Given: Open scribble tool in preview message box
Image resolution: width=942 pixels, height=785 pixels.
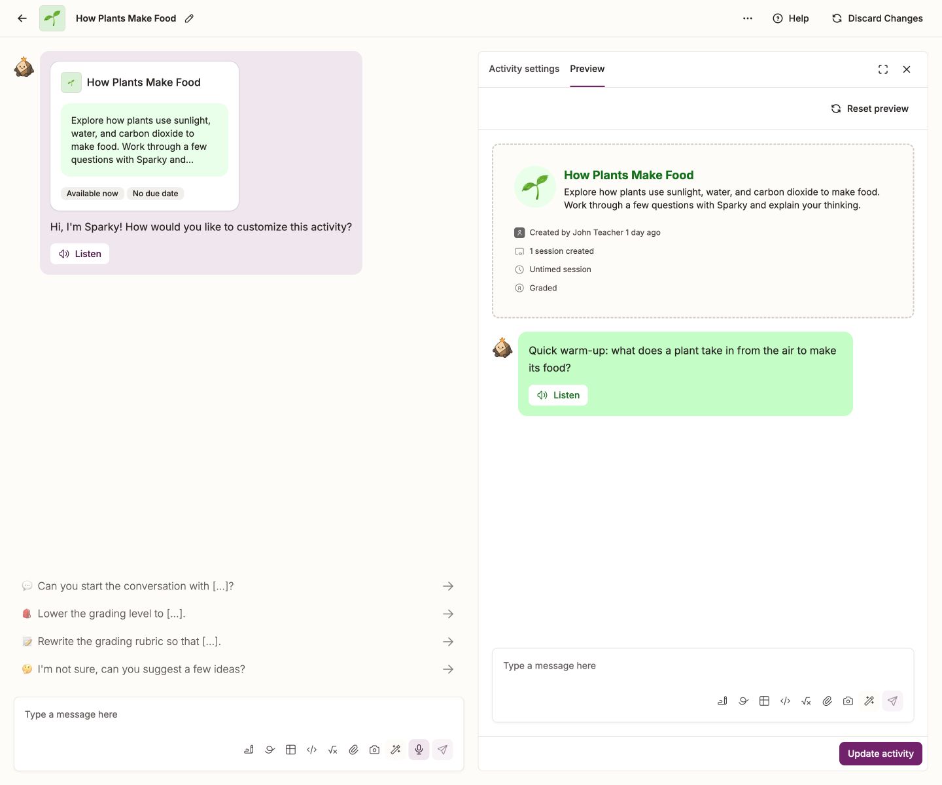Looking at the screenshot, I should pos(743,701).
